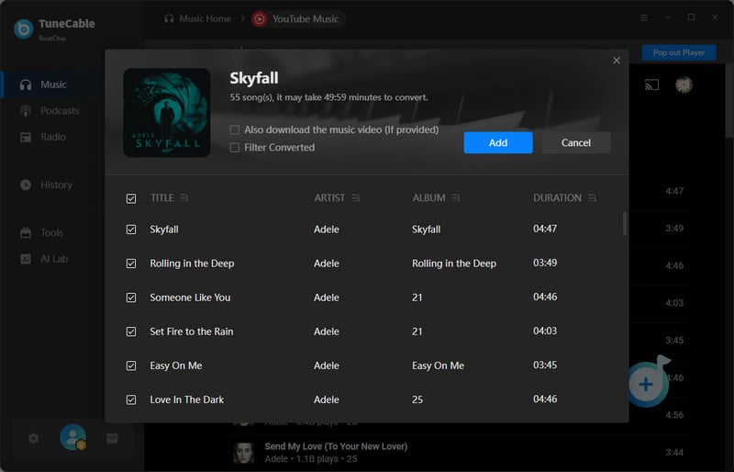Open the TITLE column filter icon
Screen dimensions: 734x472
184,198
